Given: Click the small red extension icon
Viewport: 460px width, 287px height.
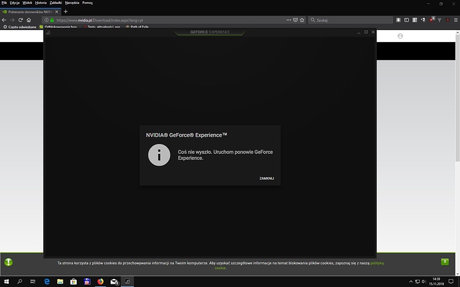Looking at the screenshot, I should (447, 20).
